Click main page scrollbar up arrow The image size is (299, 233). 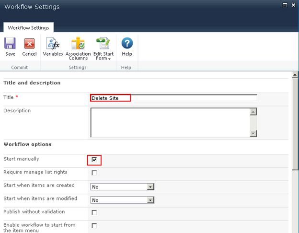(x=295, y=75)
